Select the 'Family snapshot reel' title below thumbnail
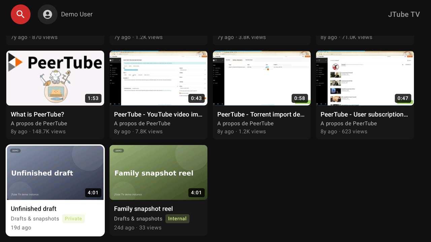This screenshot has height=242, width=431. (x=143, y=209)
